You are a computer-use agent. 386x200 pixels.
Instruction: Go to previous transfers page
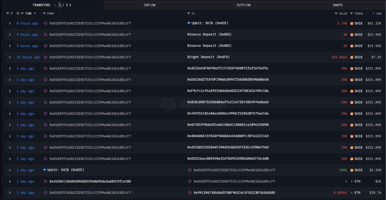click(55, 5)
